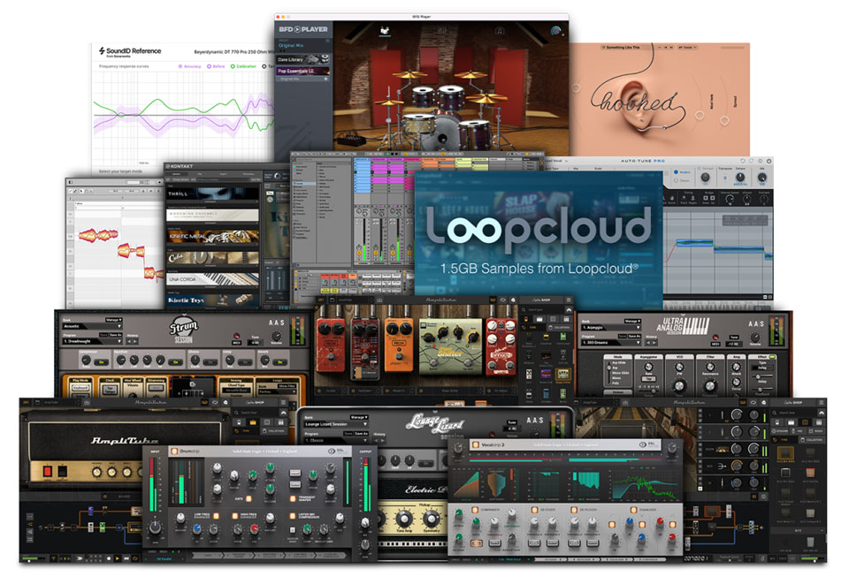
Task: Select the green Shifter pedal on the pedalboard
Action: [450, 346]
